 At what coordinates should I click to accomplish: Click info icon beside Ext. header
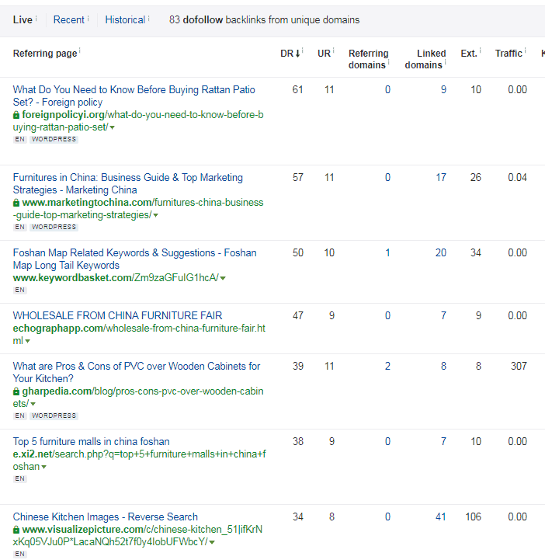(x=480, y=50)
